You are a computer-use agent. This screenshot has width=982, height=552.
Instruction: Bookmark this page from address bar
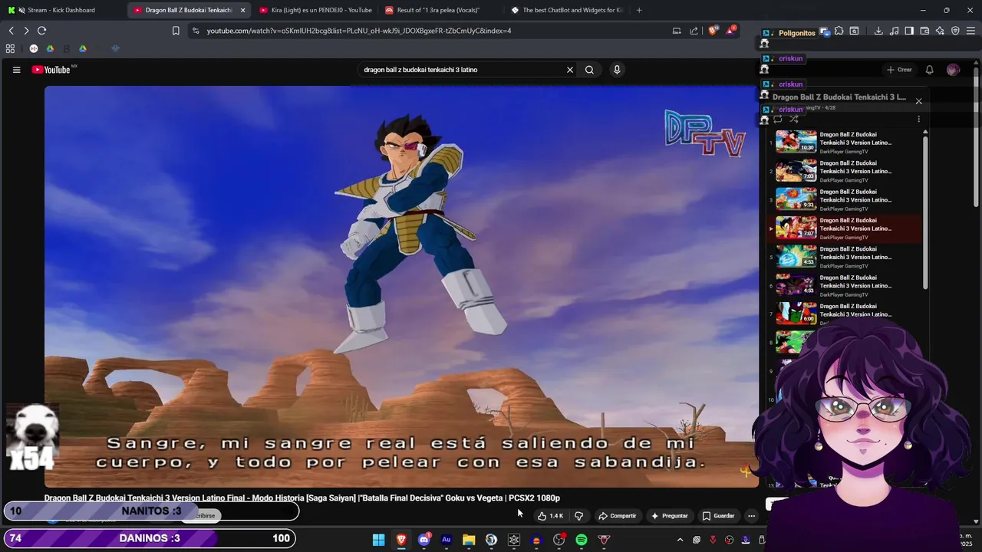coord(176,31)
